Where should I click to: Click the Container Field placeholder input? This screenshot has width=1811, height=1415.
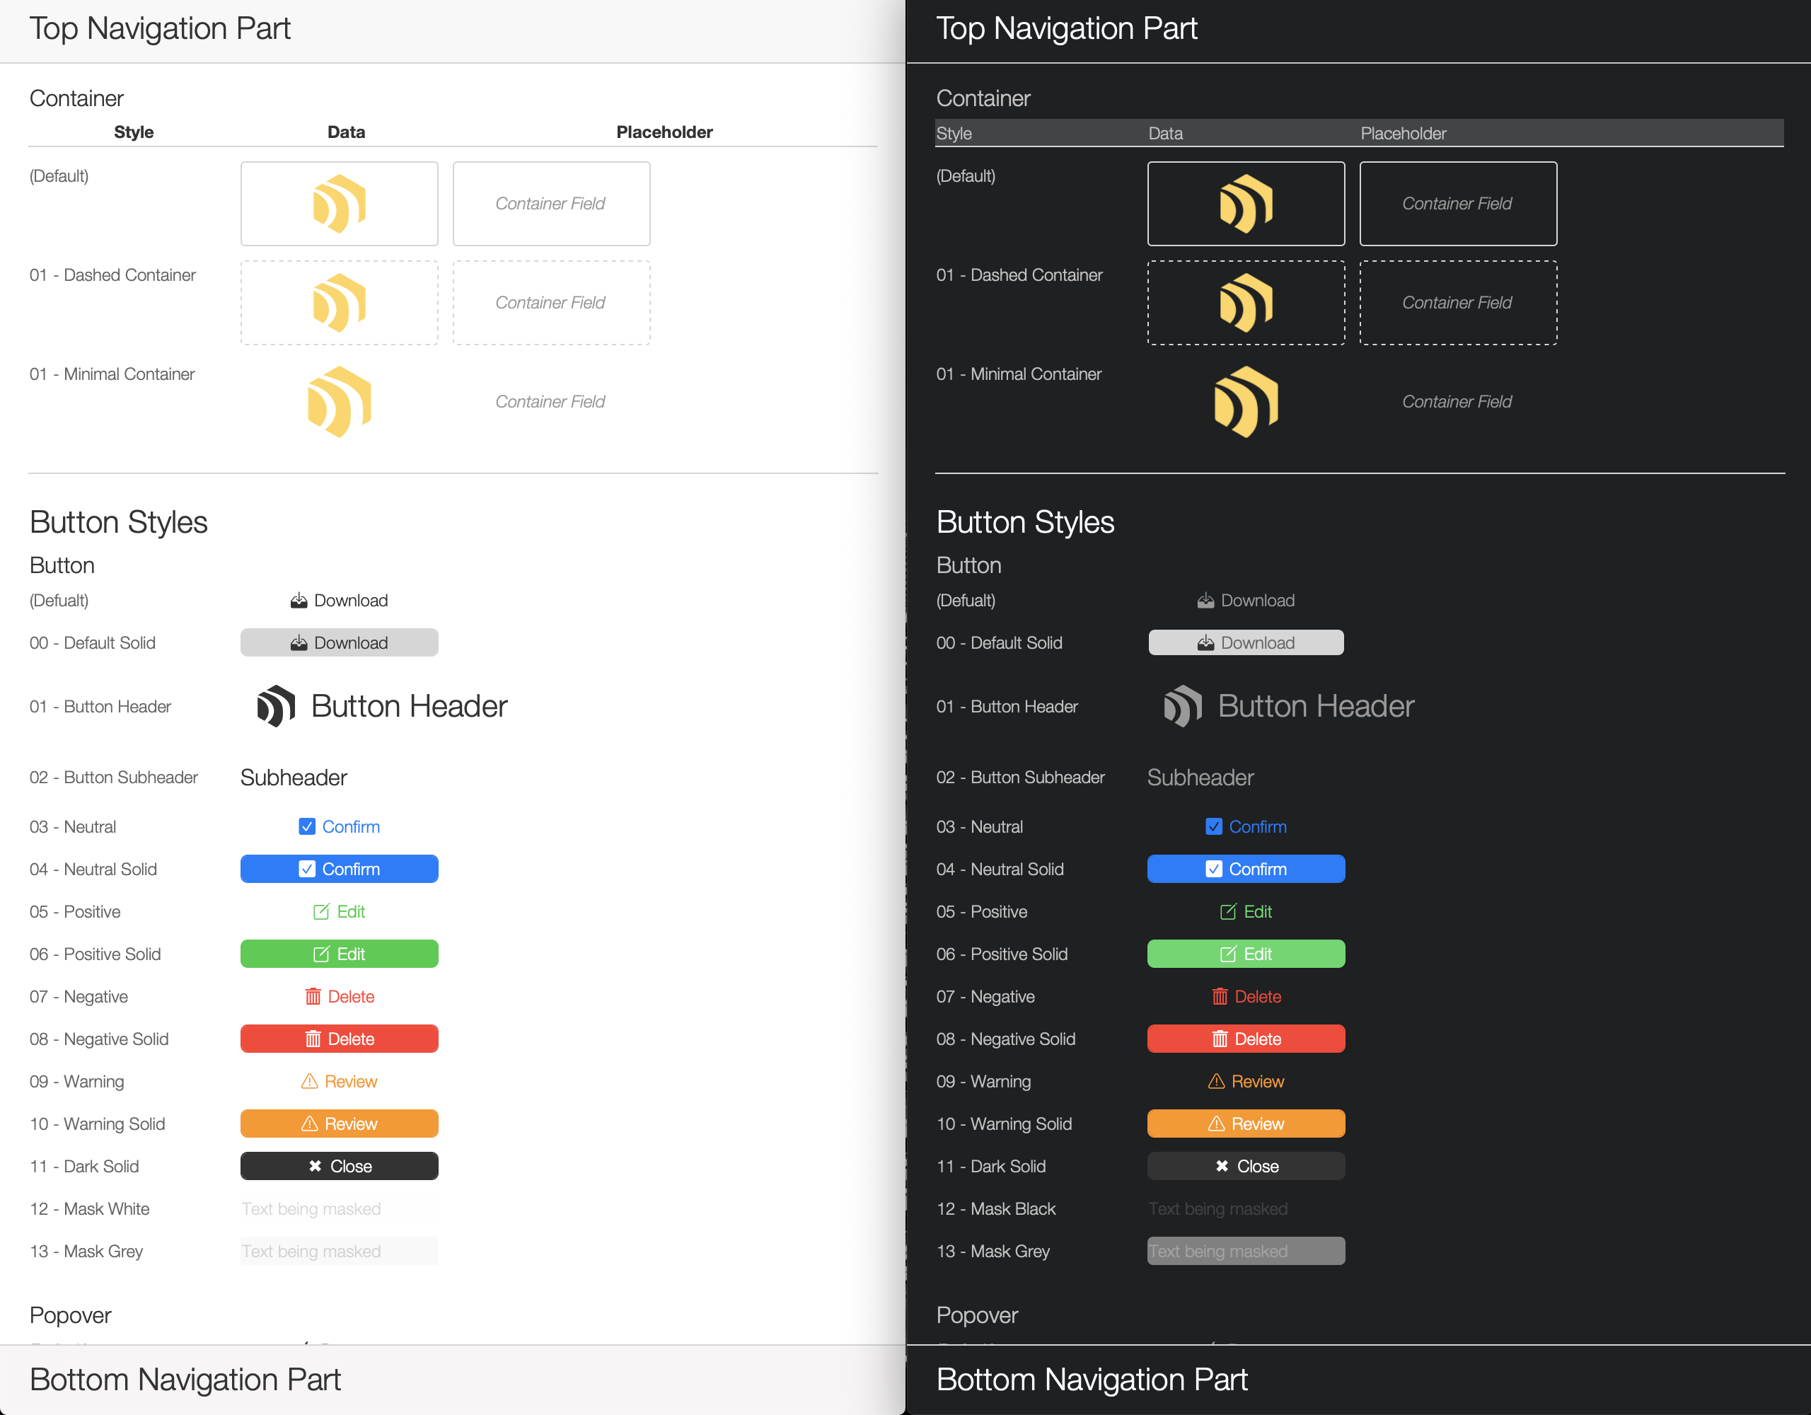tap(550, 203)
